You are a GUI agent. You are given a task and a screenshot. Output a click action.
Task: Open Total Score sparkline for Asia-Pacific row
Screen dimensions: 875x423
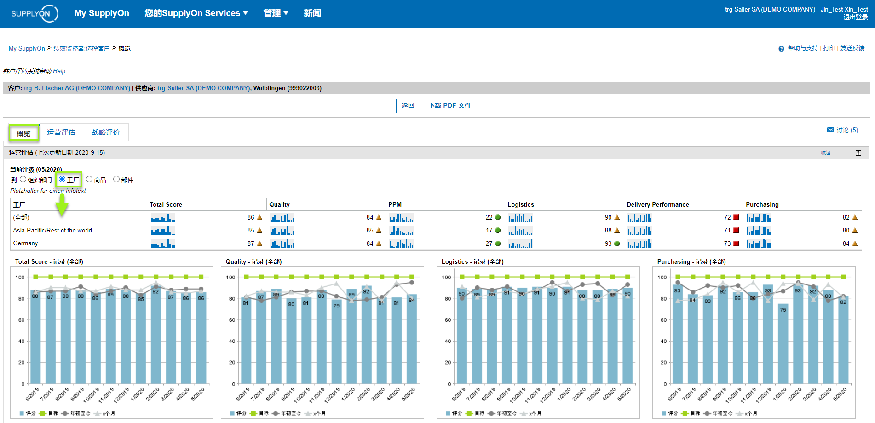(x=163, y=231)
